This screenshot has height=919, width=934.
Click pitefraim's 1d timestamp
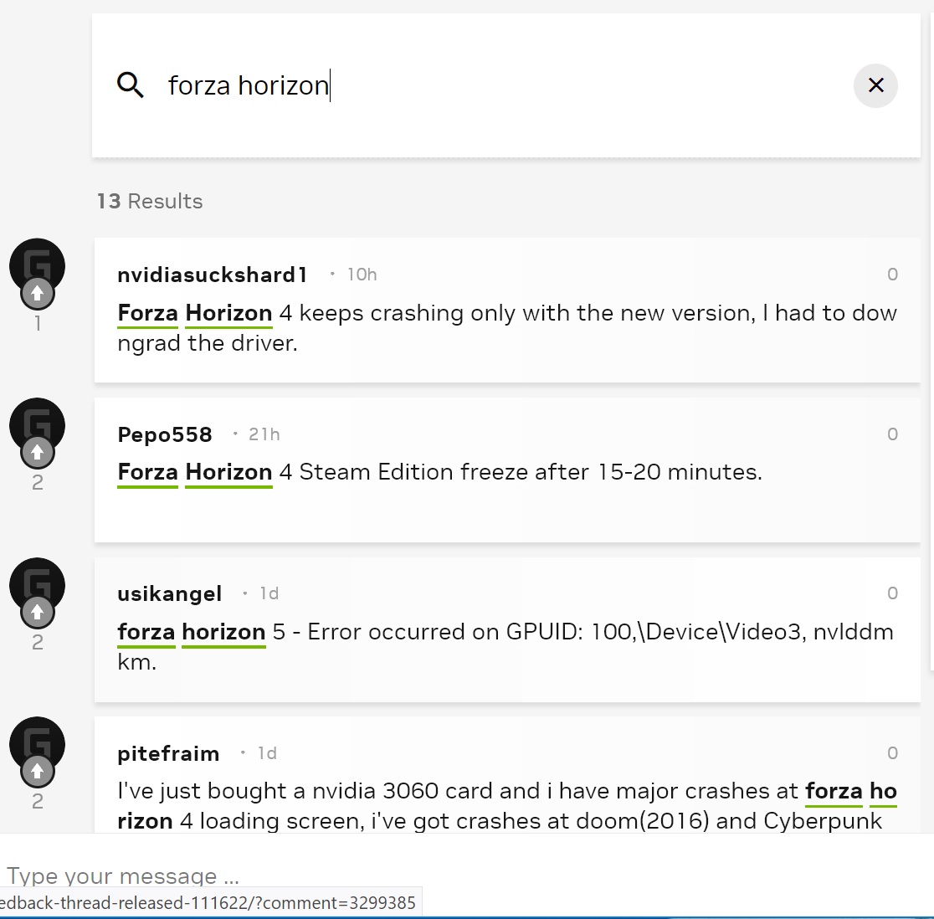click(267, 753)
